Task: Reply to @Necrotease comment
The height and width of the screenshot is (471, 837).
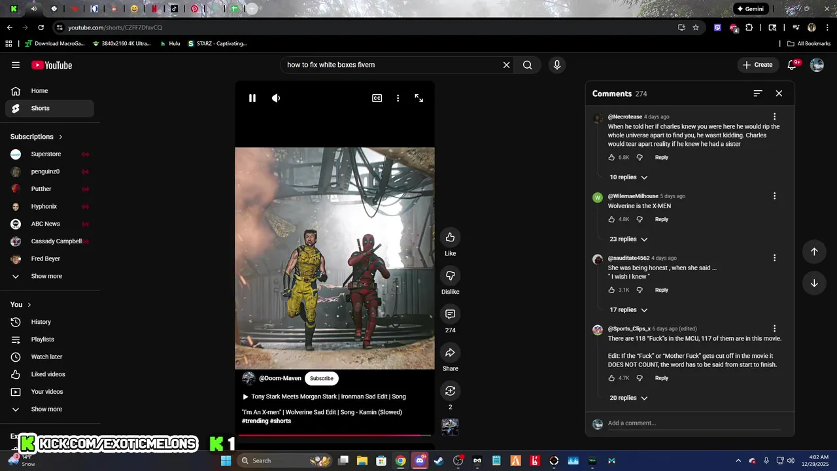Action: click(x=662, y=158)
